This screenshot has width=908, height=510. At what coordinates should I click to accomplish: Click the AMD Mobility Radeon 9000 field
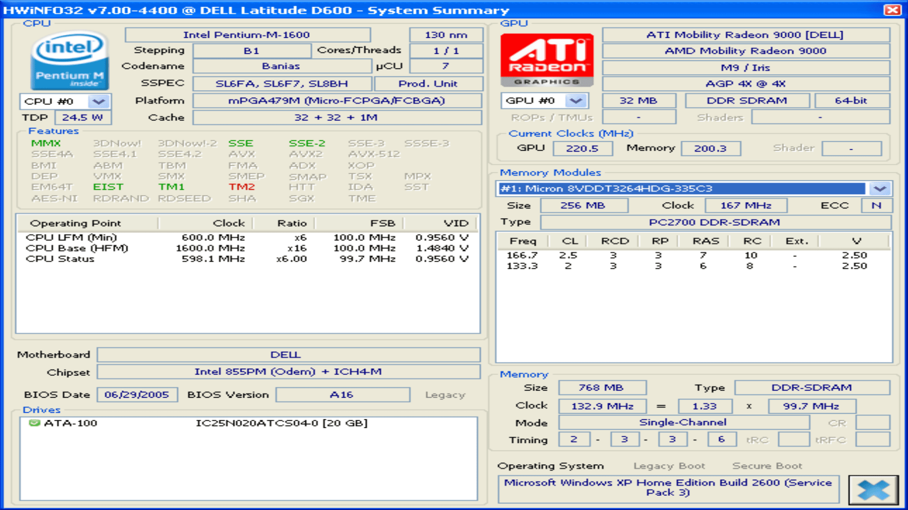(x=746, y=51)
